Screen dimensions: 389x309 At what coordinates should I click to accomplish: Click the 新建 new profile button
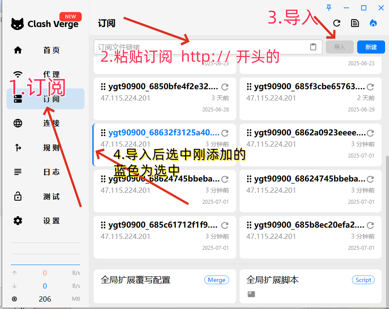coord(371,47)
